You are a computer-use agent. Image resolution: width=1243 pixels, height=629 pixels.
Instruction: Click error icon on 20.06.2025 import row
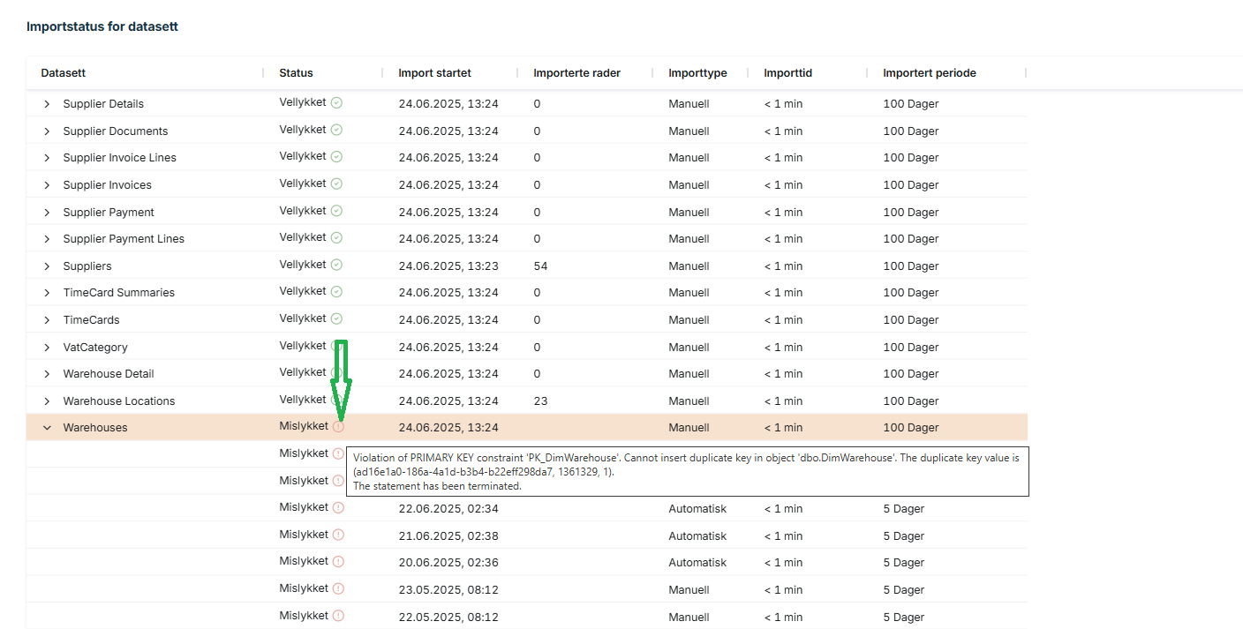click(339, 561)
